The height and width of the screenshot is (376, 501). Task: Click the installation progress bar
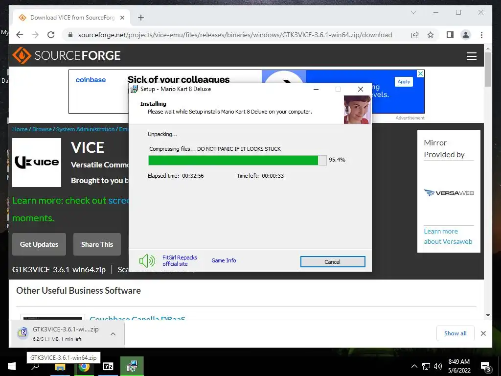237,160
